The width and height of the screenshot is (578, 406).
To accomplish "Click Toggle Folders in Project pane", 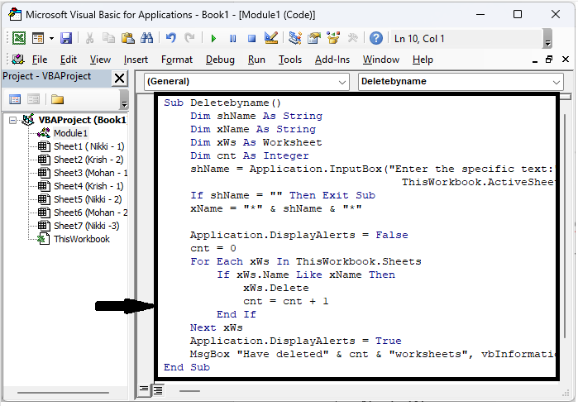I will click(x=57, y=99).
